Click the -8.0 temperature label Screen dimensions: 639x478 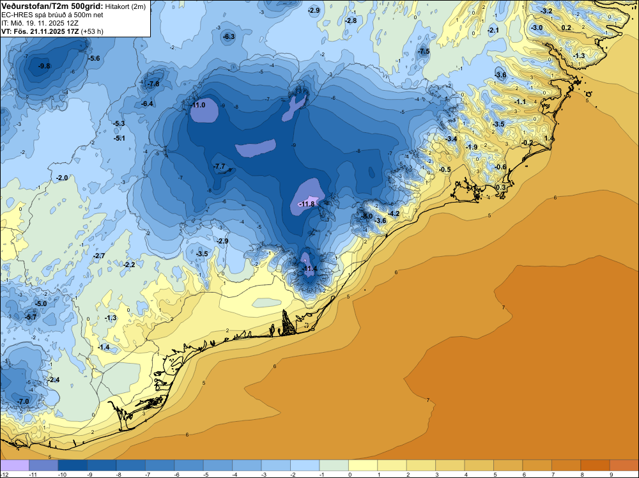[x=367, y=216]
